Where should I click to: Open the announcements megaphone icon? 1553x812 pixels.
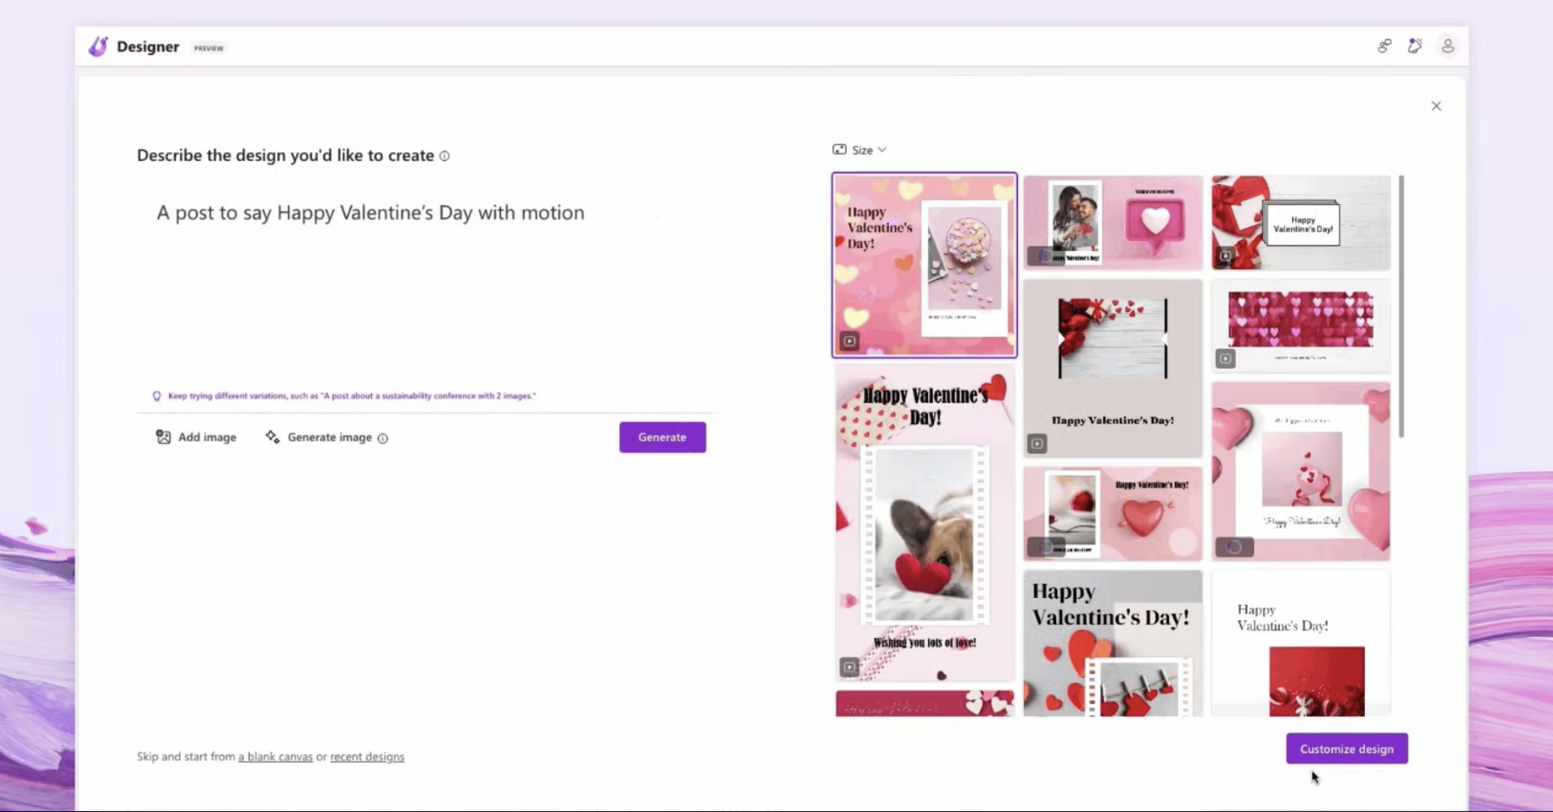point(1416,46)
